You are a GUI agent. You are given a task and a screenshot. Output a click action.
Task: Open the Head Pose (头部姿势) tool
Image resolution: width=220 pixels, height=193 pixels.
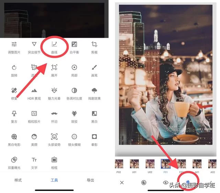pos(54,139)
